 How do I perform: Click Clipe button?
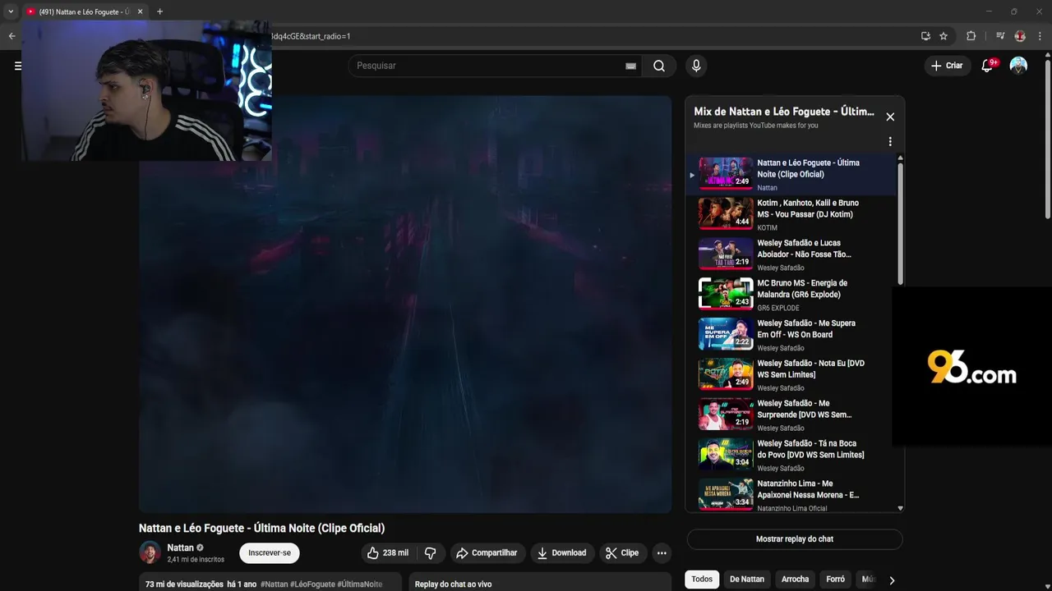click(x=622, y=552)
